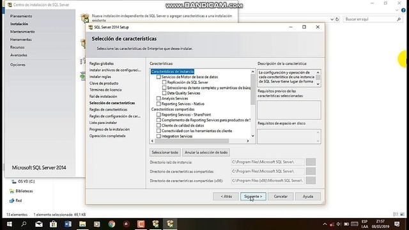Click Seleccionar todo button
The image size is (409, 230).
pos(165,152)
